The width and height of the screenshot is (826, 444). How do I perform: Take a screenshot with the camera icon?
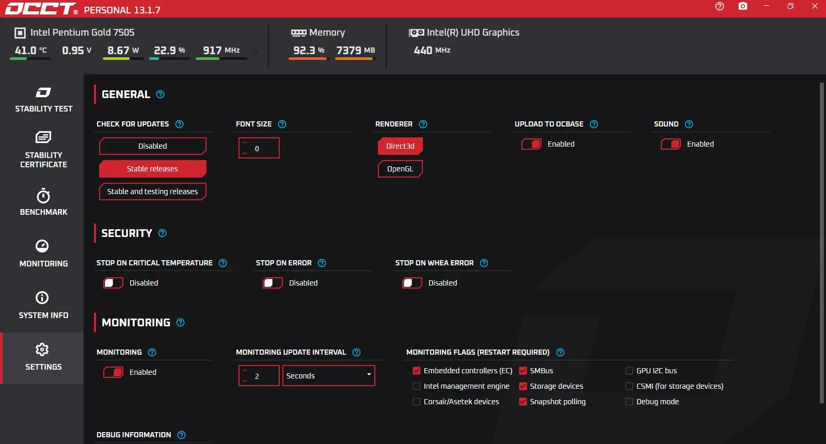point(743,6)
